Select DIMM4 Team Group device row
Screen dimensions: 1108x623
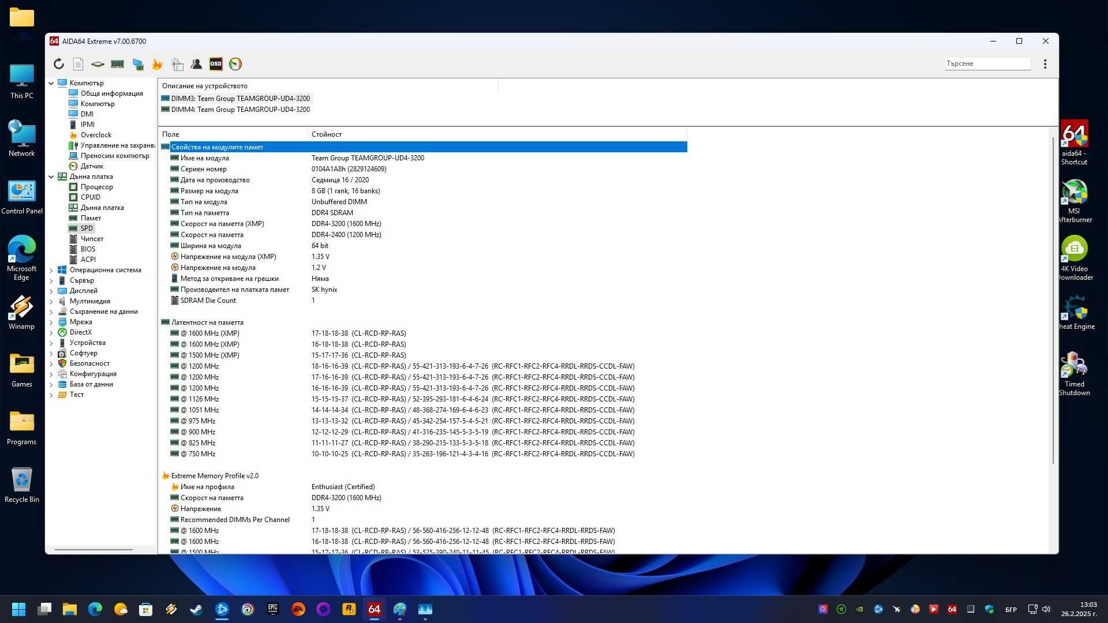235,110
